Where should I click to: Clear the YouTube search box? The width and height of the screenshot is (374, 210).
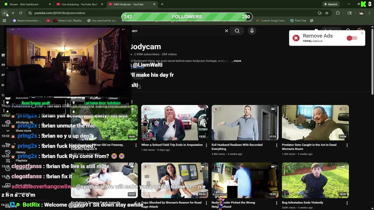coord(226,31)
